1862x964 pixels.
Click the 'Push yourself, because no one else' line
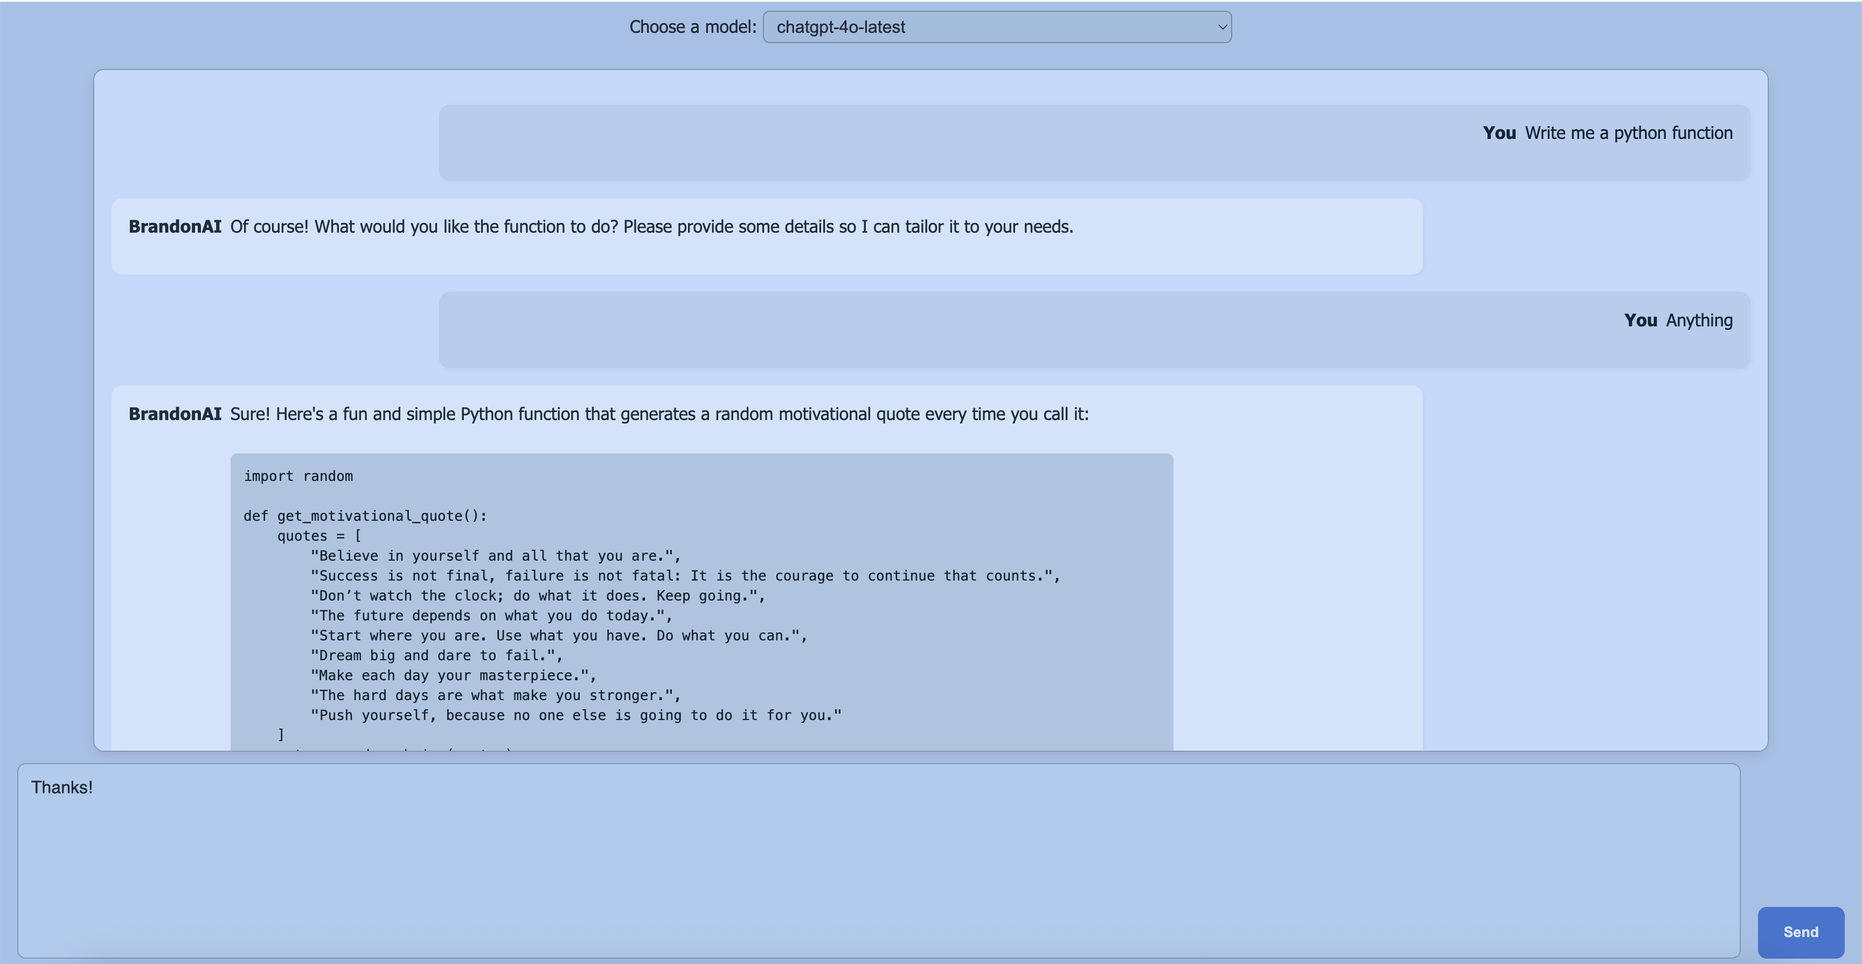coord(576,715)
